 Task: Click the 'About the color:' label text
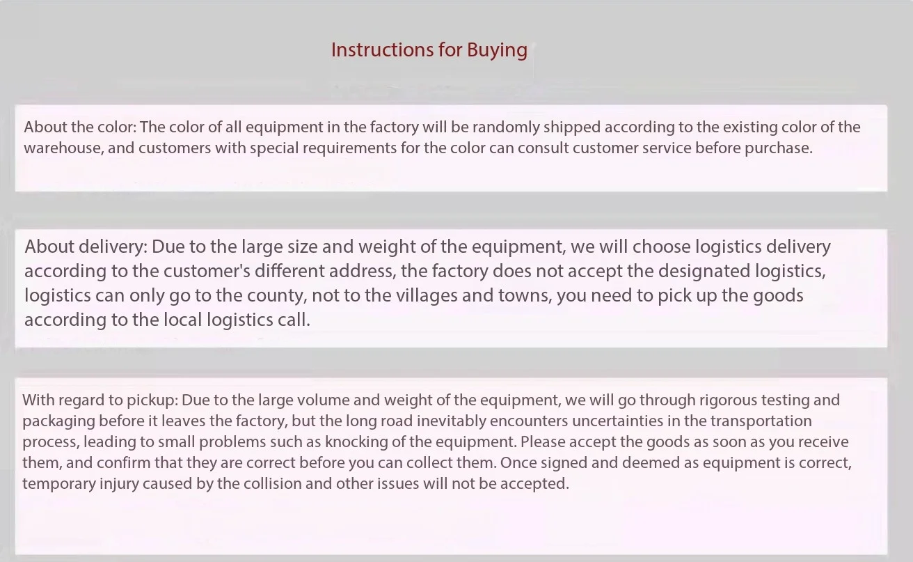(x=80, y=127)
